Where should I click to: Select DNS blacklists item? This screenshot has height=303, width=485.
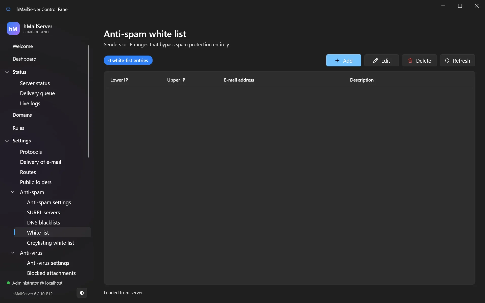click(43, 222)
